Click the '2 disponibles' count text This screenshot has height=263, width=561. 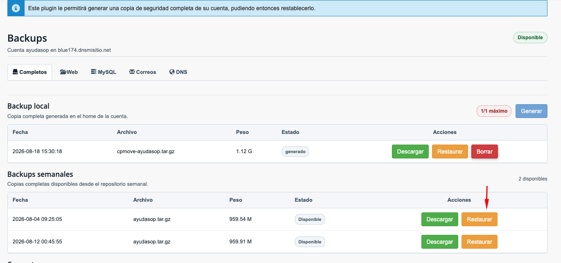coord(533,179)
